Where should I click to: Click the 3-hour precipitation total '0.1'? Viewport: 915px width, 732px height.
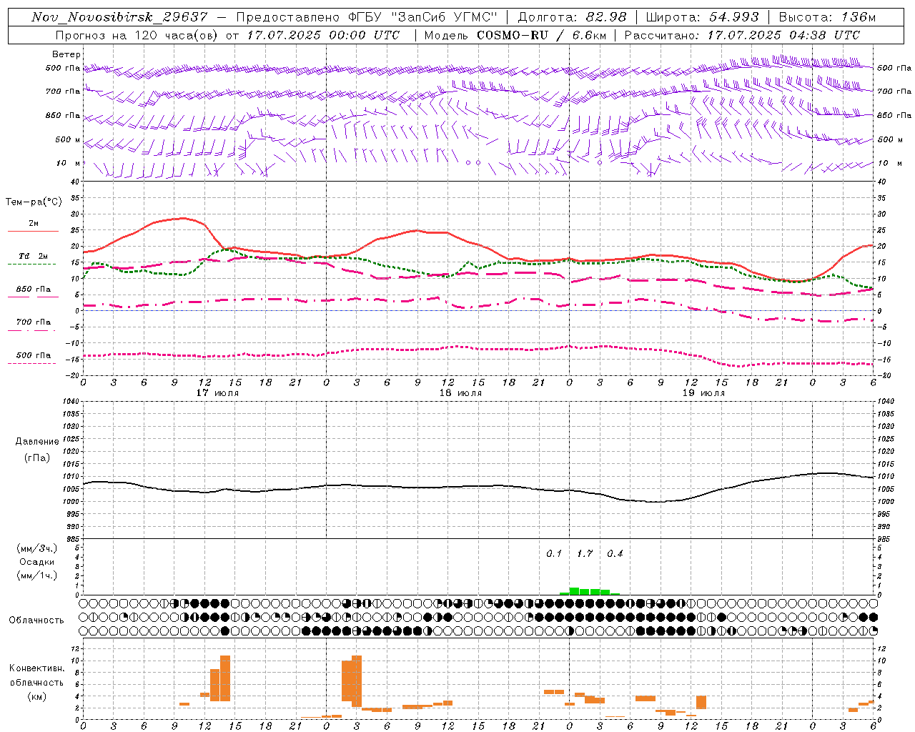(x=554, y=553)
